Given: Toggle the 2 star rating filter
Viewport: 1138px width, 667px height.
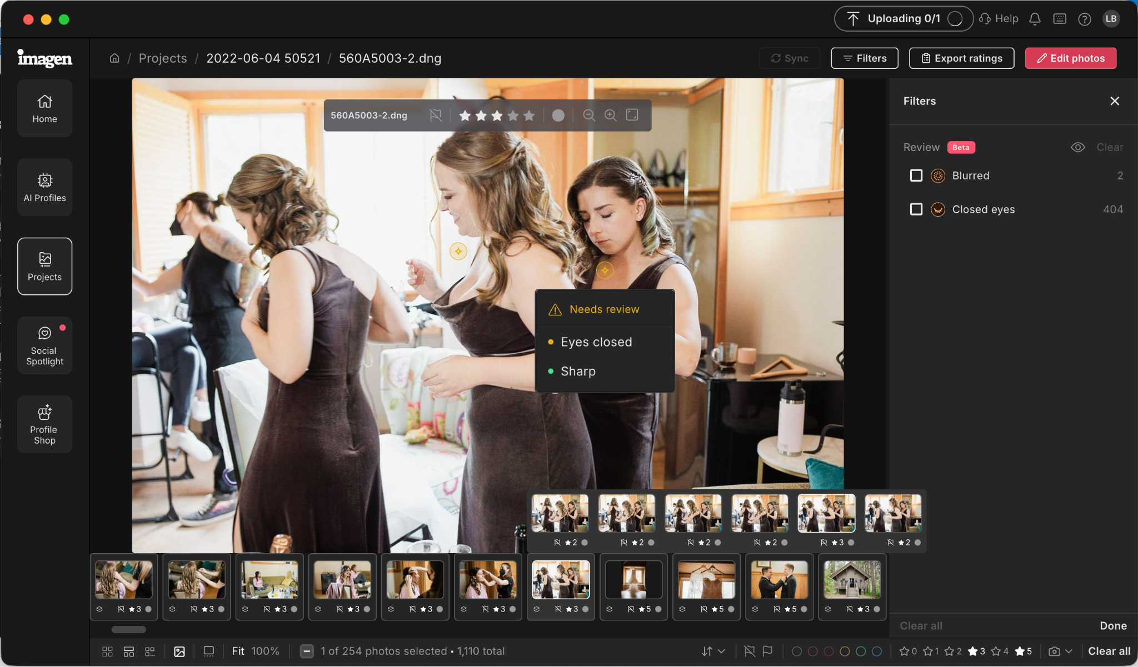Looking at the screenshot, I should tap(954, 651).
